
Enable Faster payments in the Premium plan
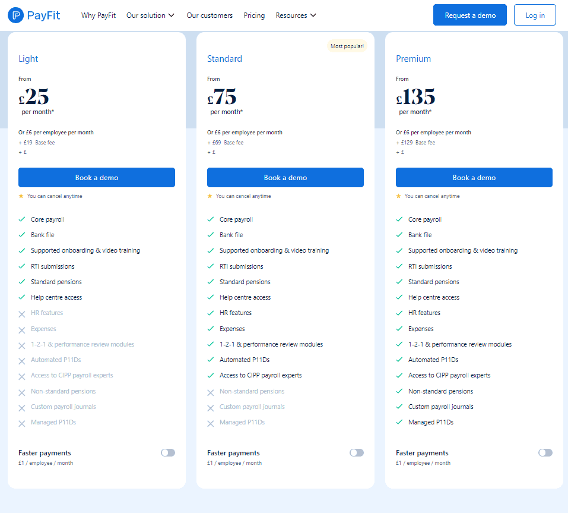[545, 452]
